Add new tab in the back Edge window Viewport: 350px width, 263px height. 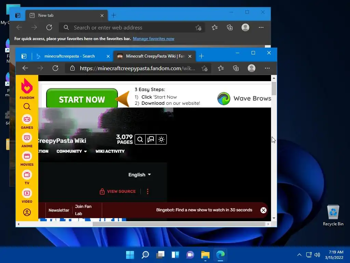point(113,15)
